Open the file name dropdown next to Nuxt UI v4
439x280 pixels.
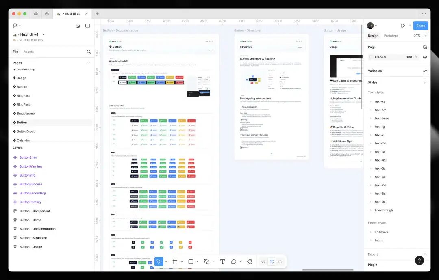point(43,34)
